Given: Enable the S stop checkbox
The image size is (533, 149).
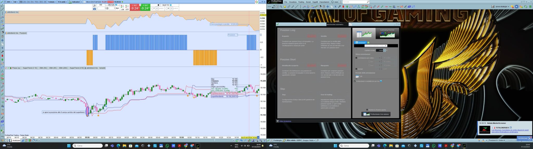Looking at the screenshot, I should point(167,8).
